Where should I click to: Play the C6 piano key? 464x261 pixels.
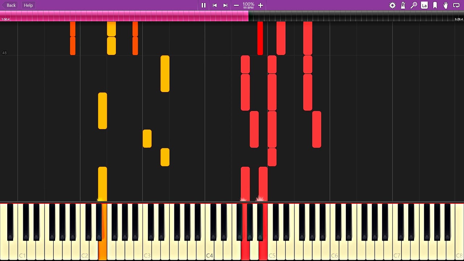tap(334, 250)
